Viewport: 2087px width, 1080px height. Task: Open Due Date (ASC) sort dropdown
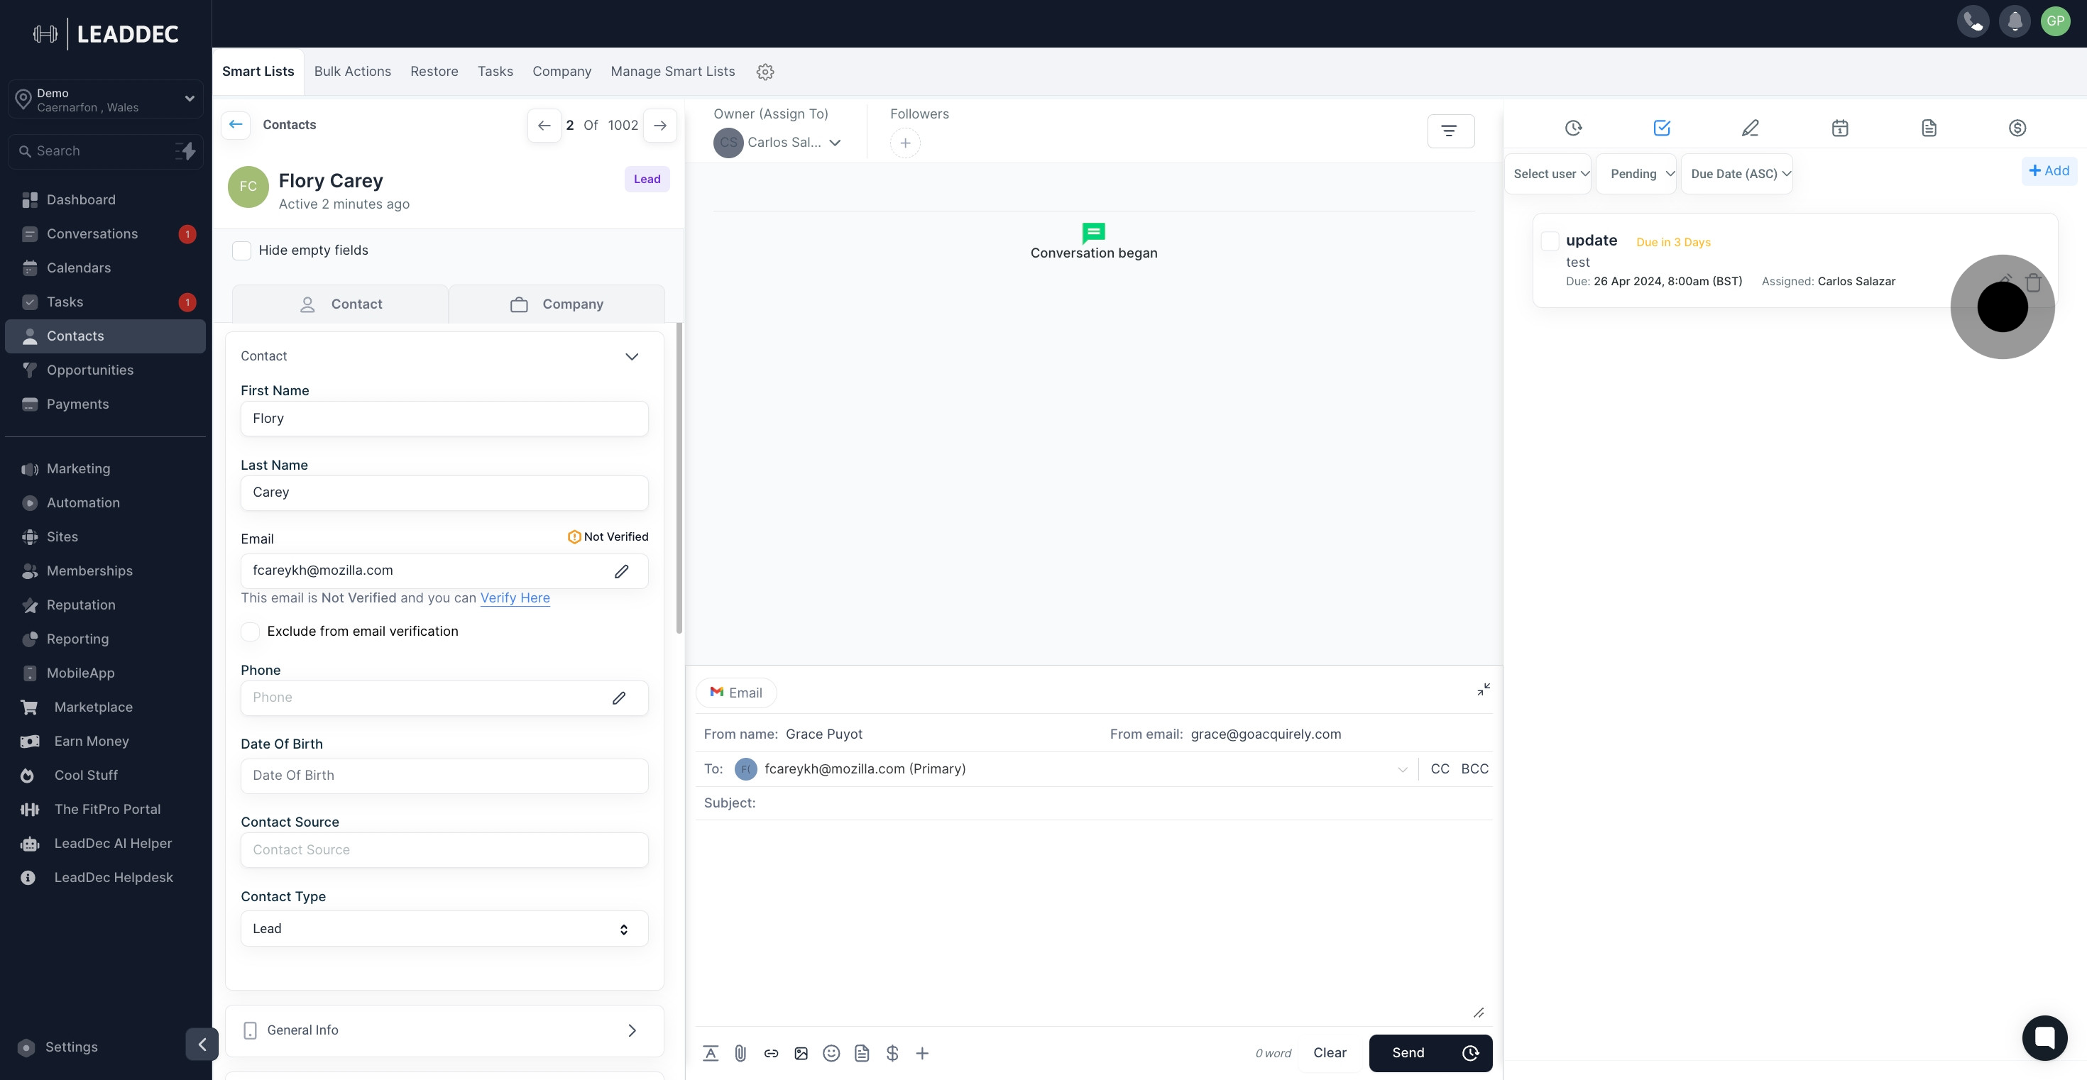(x=1737, y=174)
